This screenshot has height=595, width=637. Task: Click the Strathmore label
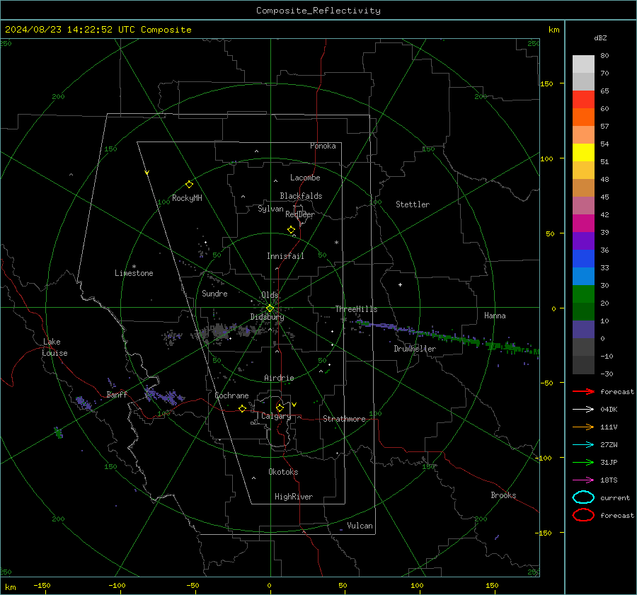click(x=345, y=419)
